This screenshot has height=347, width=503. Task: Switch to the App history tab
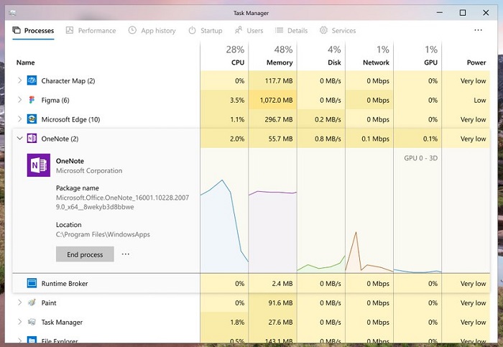(x=152, y=30)
